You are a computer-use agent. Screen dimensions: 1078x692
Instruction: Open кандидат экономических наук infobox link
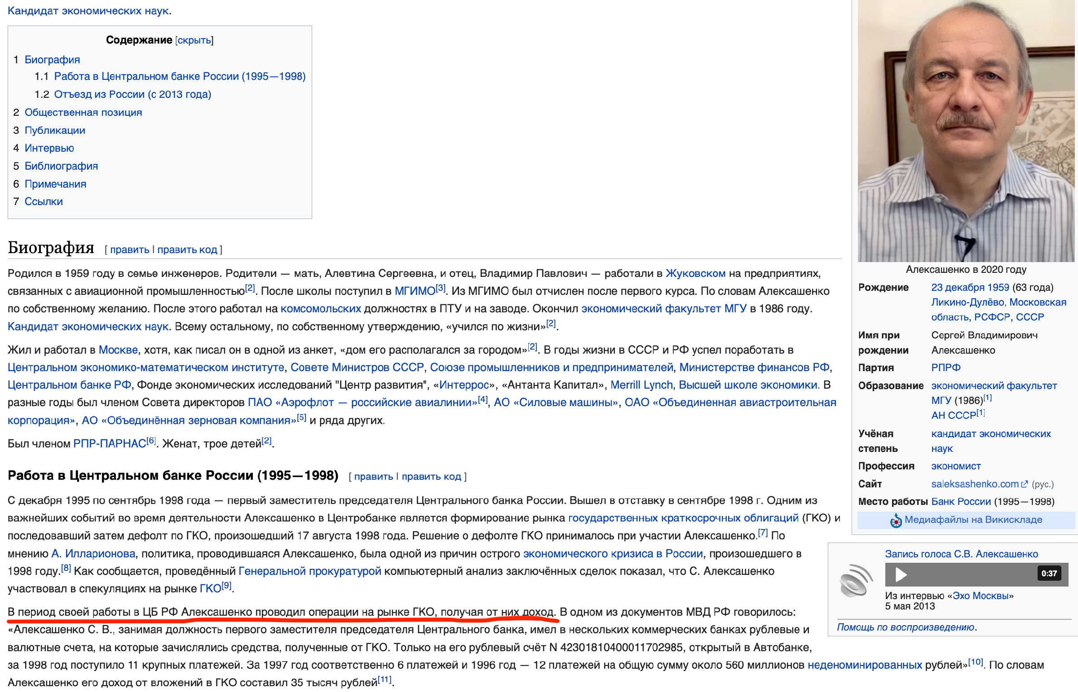click(991, 441)
